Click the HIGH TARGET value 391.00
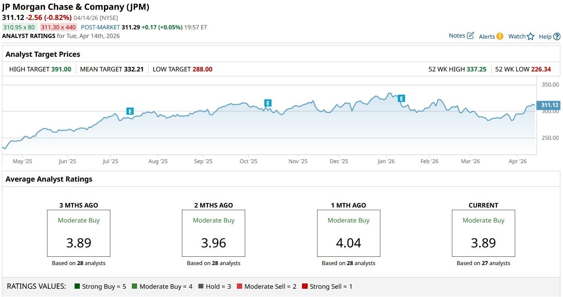Viewport: 563px width, 297px height. pos(61,69)
